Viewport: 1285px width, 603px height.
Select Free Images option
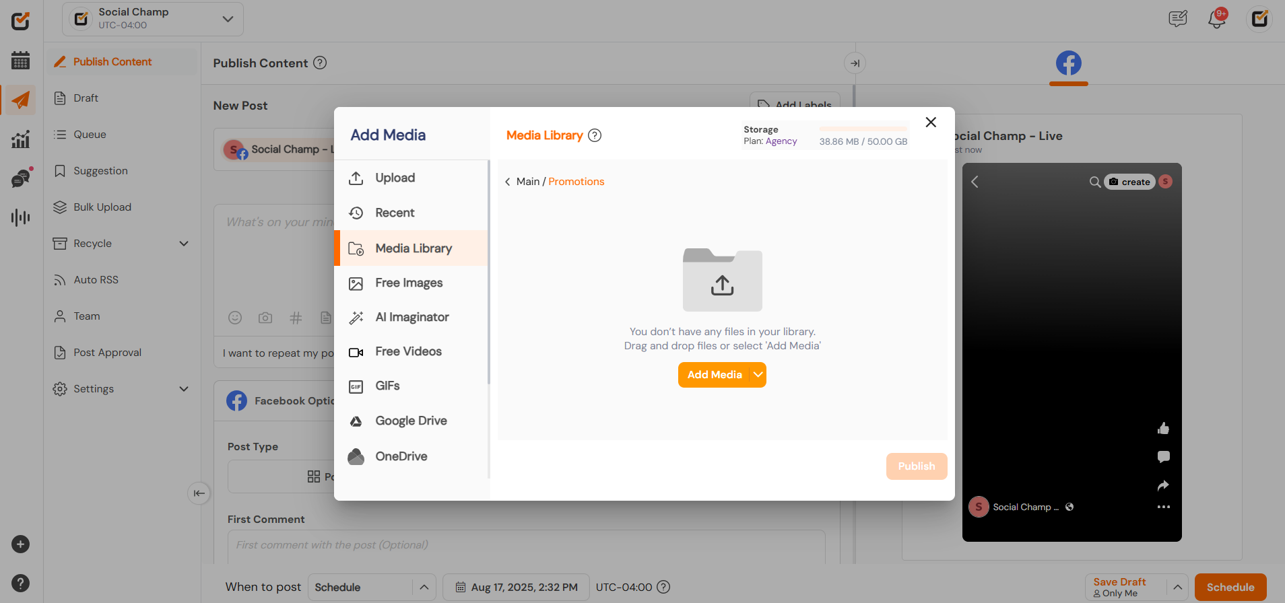click(411, 283)
